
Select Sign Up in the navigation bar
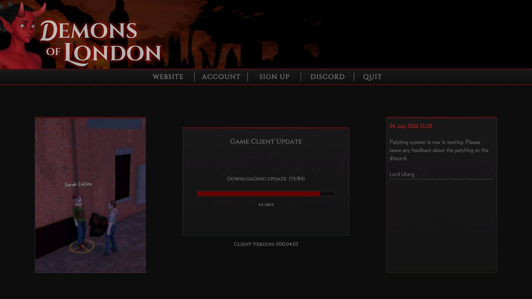coord(274,77)
